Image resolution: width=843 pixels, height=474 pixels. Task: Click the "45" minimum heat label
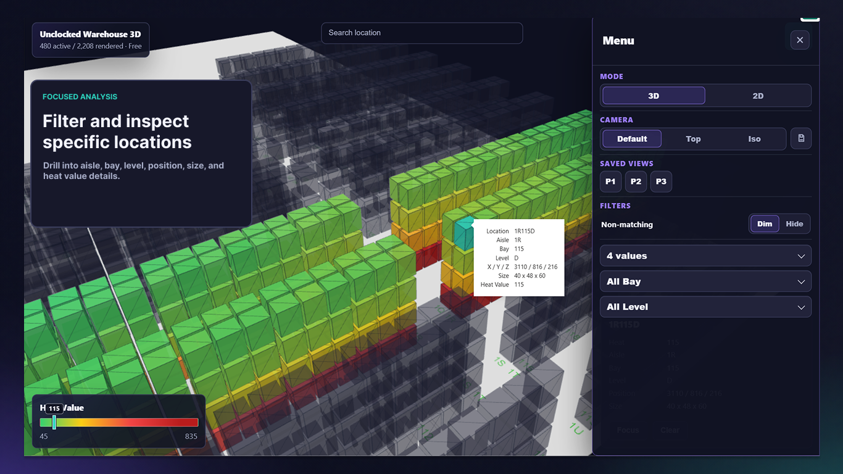coord(44,436)
